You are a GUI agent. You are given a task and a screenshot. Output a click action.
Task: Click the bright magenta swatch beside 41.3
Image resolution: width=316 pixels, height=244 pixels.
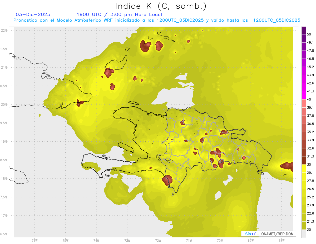pos(304,95)
